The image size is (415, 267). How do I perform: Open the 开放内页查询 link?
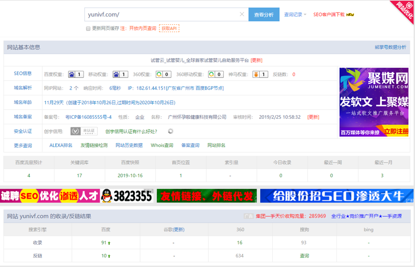pos(143,29)
